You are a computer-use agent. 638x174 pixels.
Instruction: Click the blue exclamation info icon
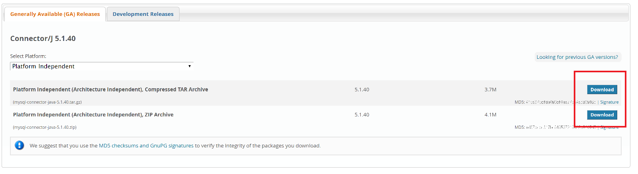pyautogui.click(x=19, y=145)
